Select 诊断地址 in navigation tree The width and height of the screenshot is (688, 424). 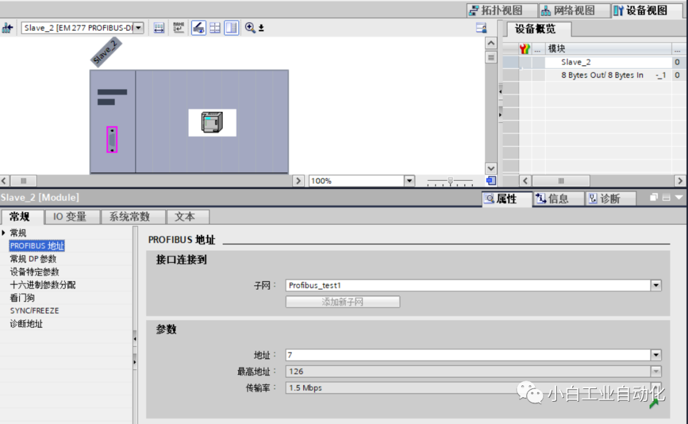coord(26,324)
